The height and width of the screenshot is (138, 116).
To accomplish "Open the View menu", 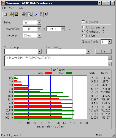I will pos(12,8).
